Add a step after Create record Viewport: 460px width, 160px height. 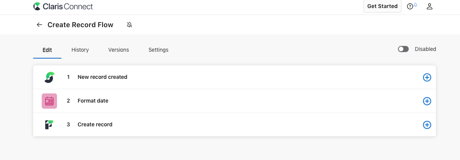pyautogui.click(x=427, y=125)
